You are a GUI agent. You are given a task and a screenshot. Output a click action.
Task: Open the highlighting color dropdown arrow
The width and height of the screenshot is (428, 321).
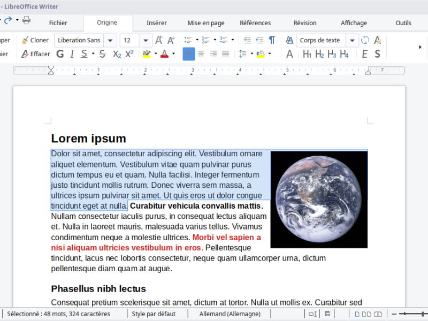(x=156, y=54)
